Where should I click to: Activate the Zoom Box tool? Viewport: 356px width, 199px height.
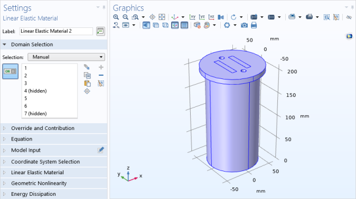pos(135,17)
